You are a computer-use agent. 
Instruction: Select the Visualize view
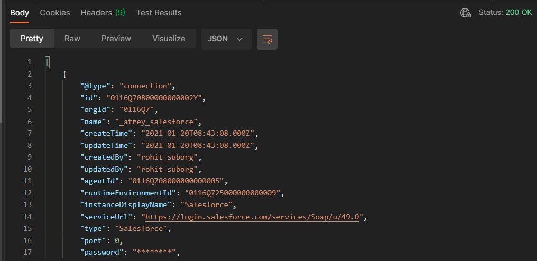(169, 39)
